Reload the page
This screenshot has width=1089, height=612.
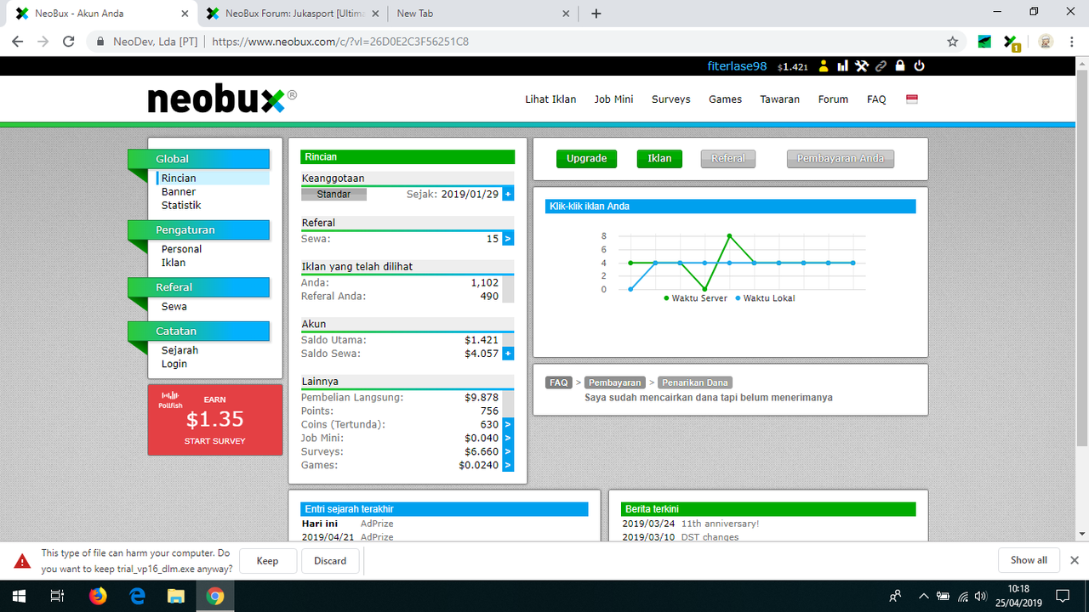tap(69, 41)
